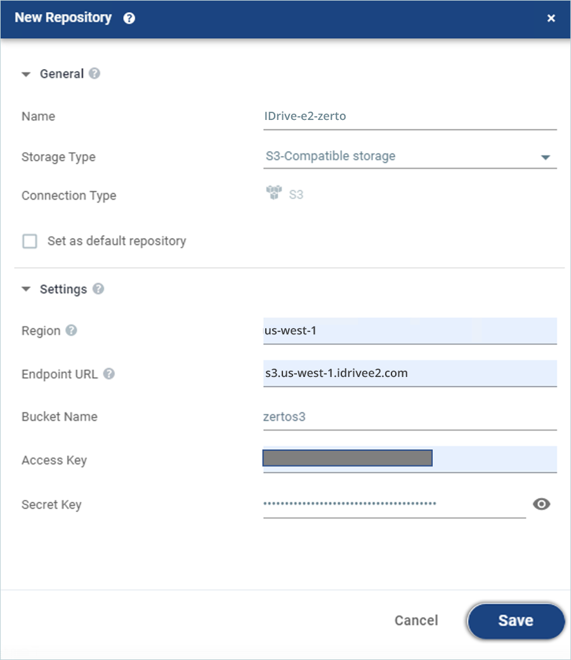Close the New Repository dialog
Screen dimensions: 571x660
click(x=551, y=18)
